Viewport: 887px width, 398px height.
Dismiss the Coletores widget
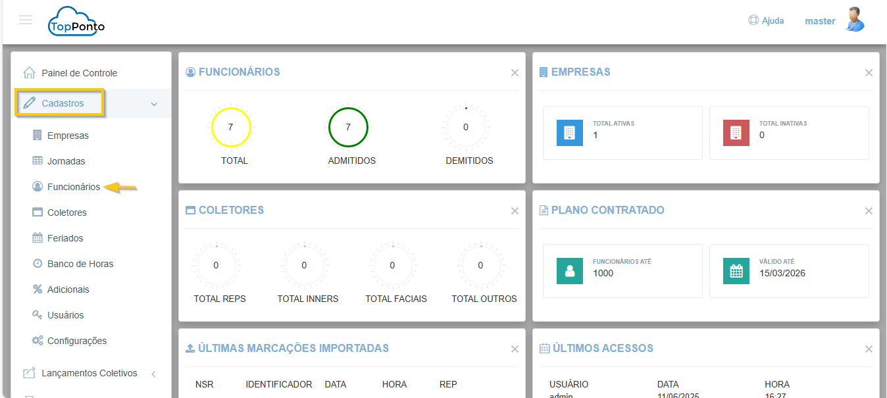coord(515,211)
